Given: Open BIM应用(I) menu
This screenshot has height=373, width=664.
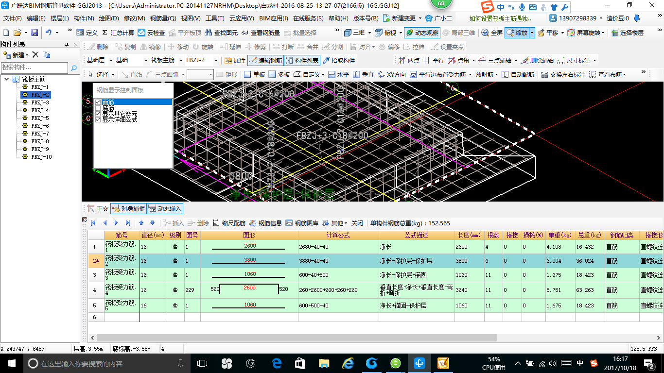Looking at the screenshot, I should (x=274, y=18).
